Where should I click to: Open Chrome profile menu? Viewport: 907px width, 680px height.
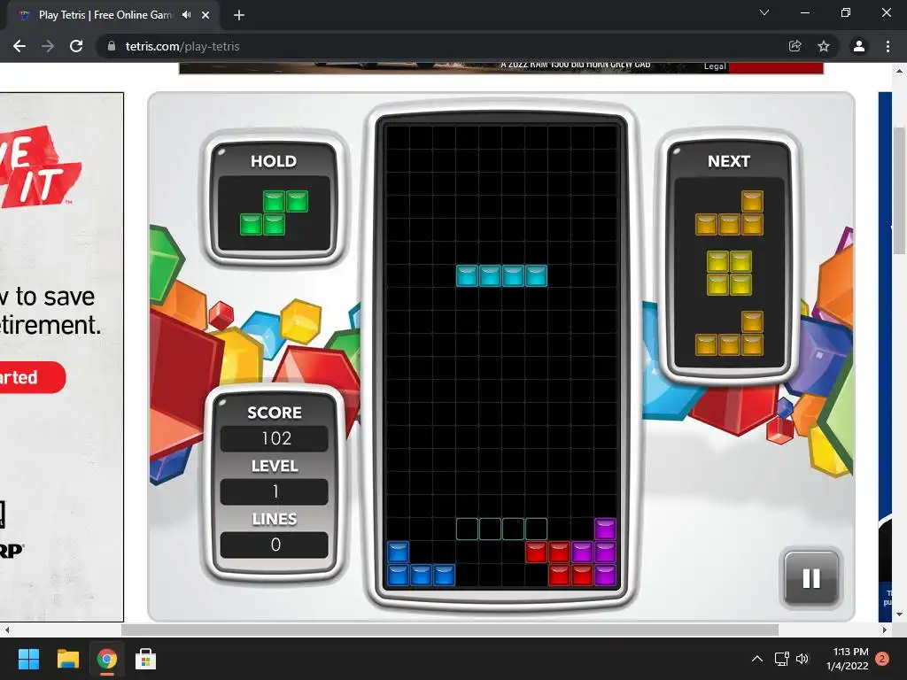[859, 46]
